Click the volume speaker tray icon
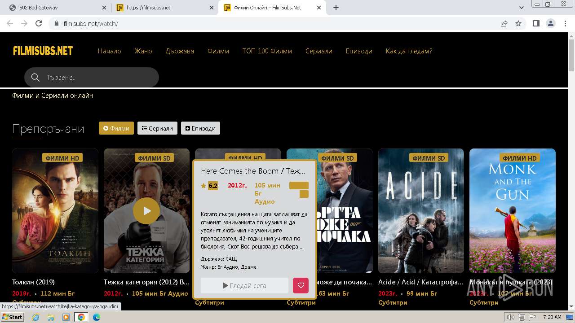Image resolution: width=575 pixels, height=323 pixels. [x=511, y=317]
